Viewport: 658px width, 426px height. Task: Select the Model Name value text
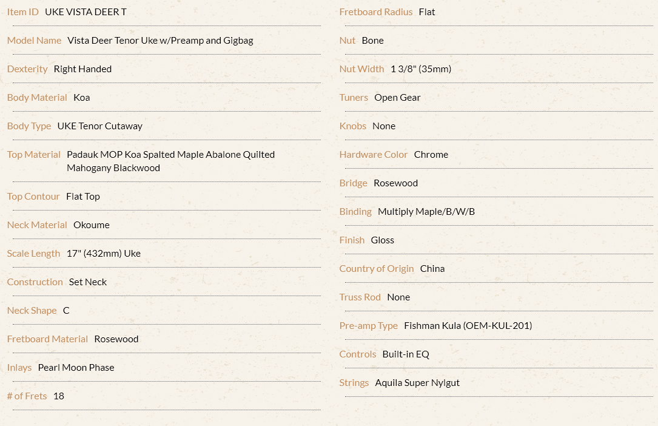coord(160,40)
